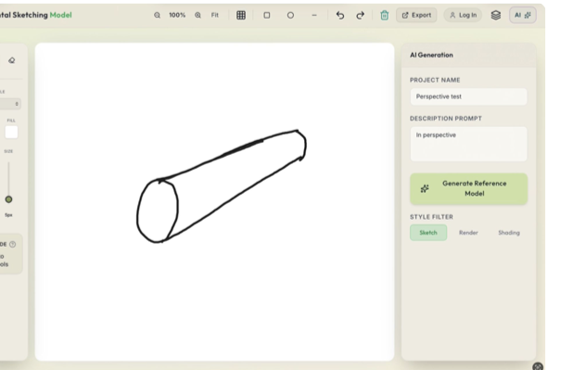Clear canvas with trash icon
This screenshot has width=586, height=370.
385,16
